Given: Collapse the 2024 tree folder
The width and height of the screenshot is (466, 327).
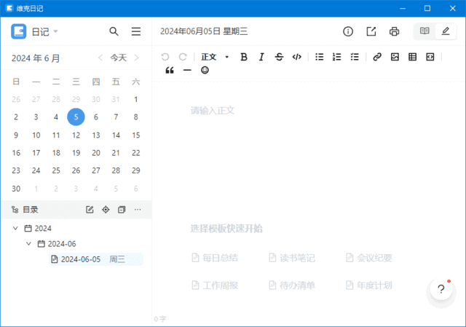Looking at the screenshot, I should click(16, 228).
